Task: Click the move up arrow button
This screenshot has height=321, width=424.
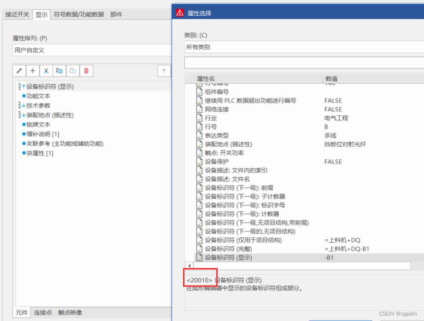Action: point(164,71)
